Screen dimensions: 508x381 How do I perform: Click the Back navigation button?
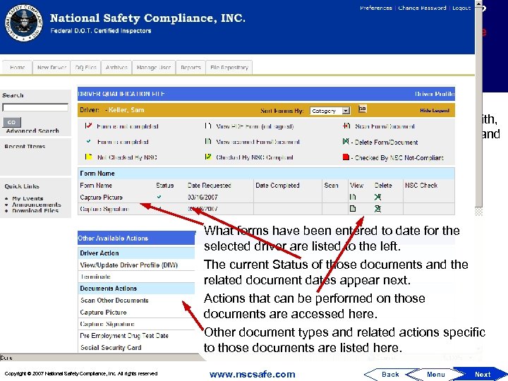coord(385,374)
